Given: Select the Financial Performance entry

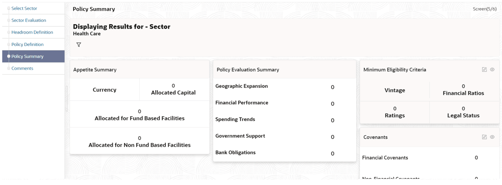Looking at the screenshot, I should click(x=284, y=103).
